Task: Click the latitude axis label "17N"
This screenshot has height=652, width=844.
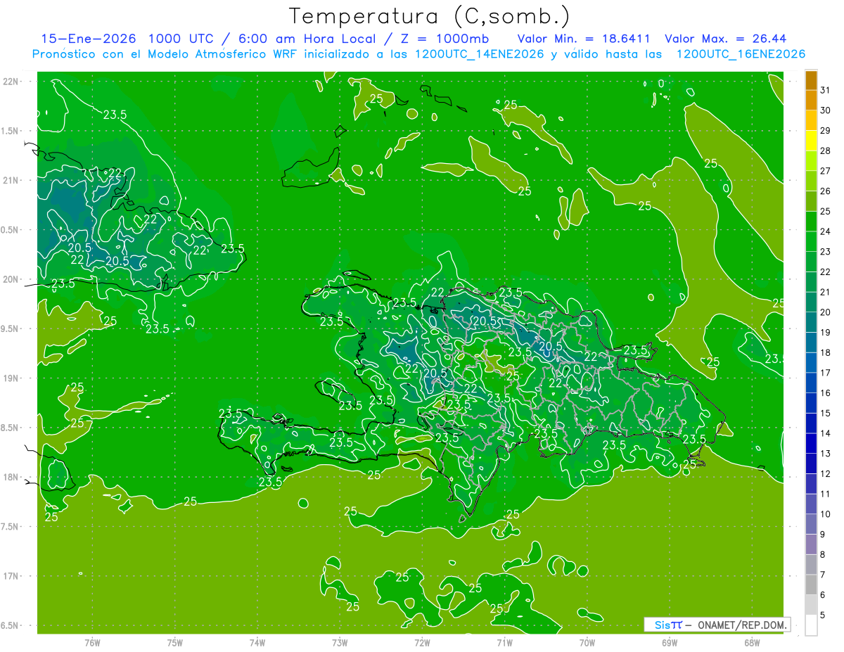Action: point(11,576)
